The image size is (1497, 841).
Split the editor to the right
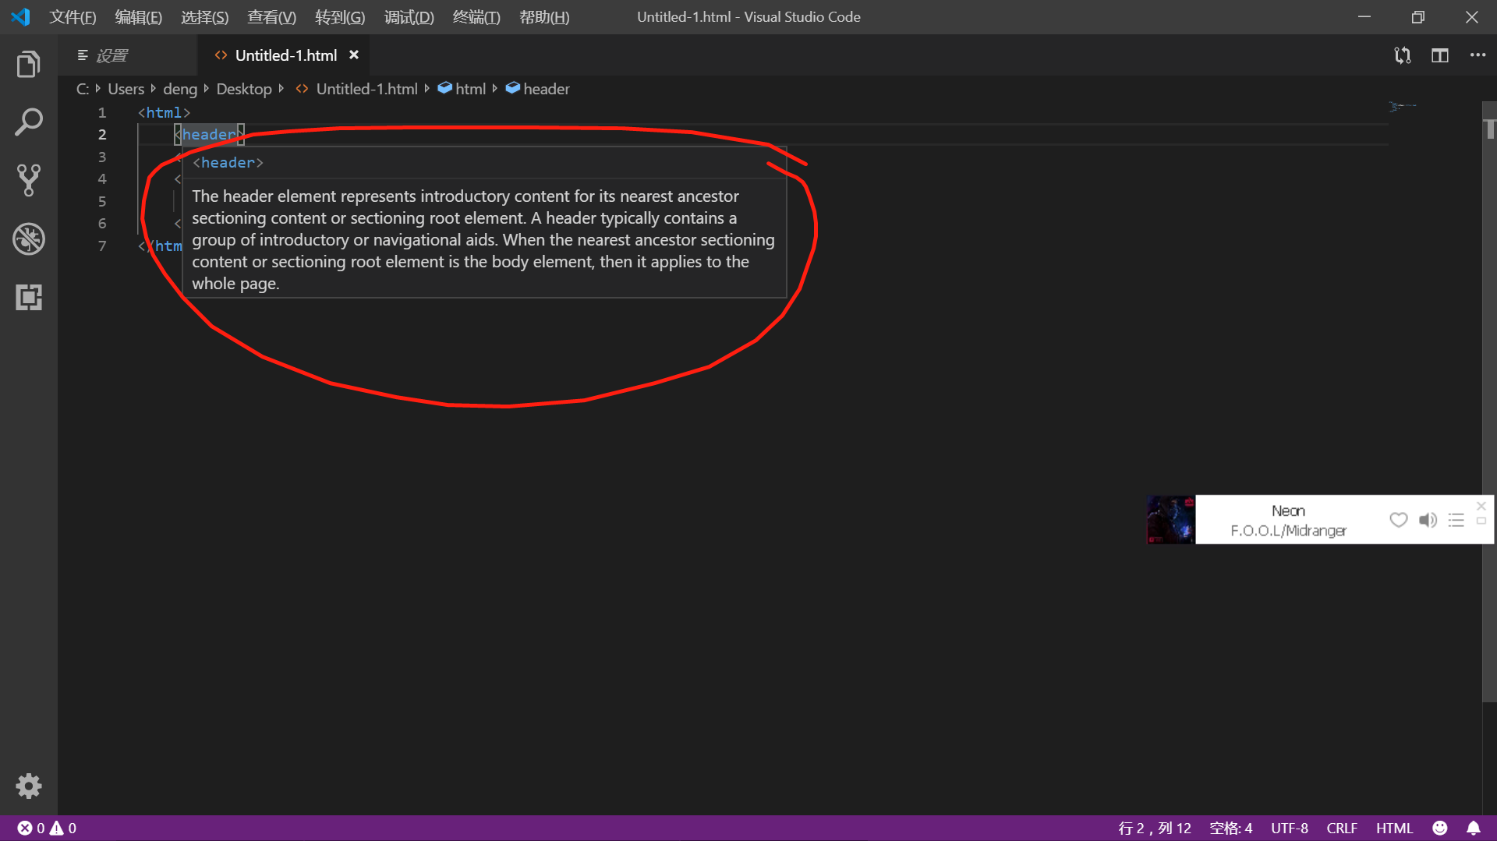pyautogui.click(x=1440, y=55)
